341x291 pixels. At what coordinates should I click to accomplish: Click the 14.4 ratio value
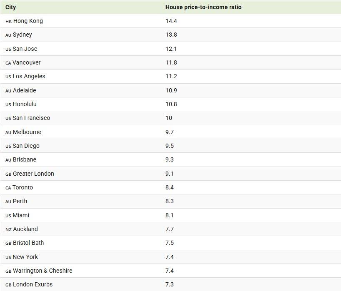coord(171,21)
